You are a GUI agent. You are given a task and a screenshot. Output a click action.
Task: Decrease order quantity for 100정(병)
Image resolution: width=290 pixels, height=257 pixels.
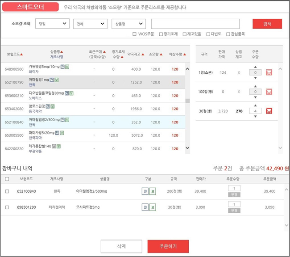(x=255, y=97)
